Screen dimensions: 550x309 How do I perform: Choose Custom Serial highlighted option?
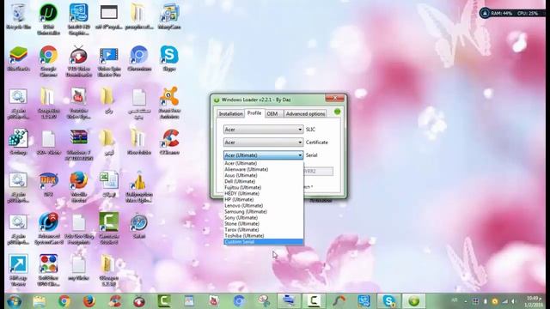[264, 242]
